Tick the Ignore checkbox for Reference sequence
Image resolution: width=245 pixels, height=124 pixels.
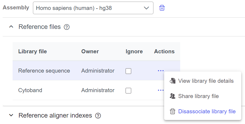[x=129, y=71]
